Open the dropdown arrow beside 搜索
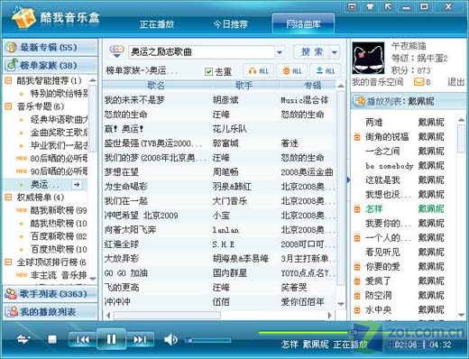Image resolution: width=469 pixels, height=359 pixels. pyautogui.click(x=335, y=52)
